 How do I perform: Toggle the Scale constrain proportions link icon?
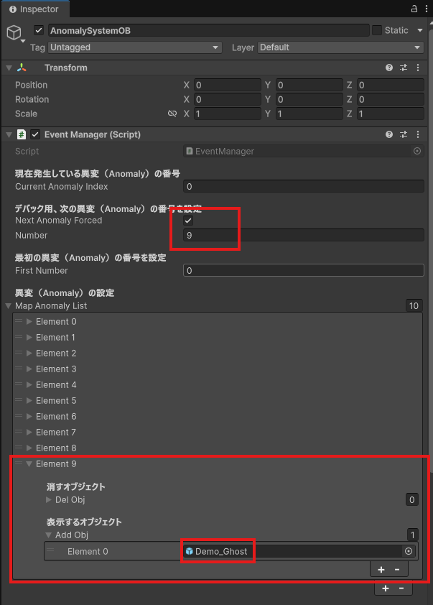click(172, 114)
